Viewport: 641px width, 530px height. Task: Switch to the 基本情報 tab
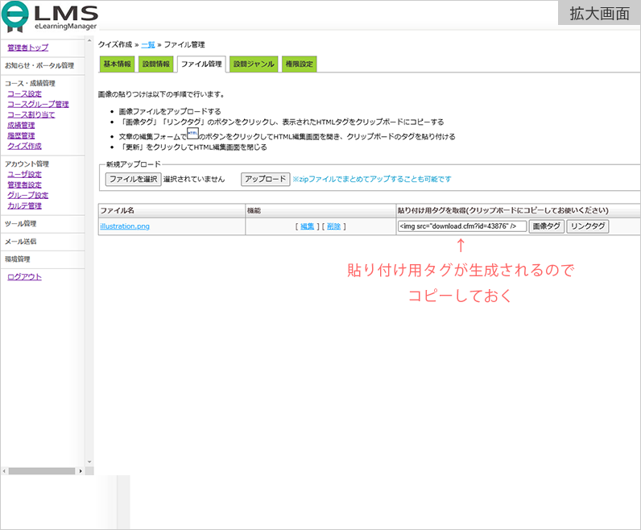117,64
